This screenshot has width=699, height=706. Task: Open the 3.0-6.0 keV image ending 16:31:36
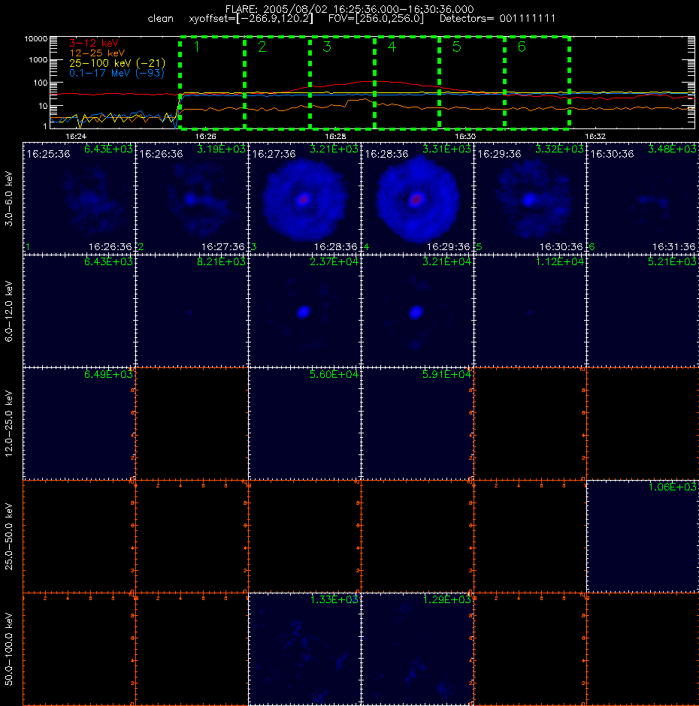(x=643, y=198)
